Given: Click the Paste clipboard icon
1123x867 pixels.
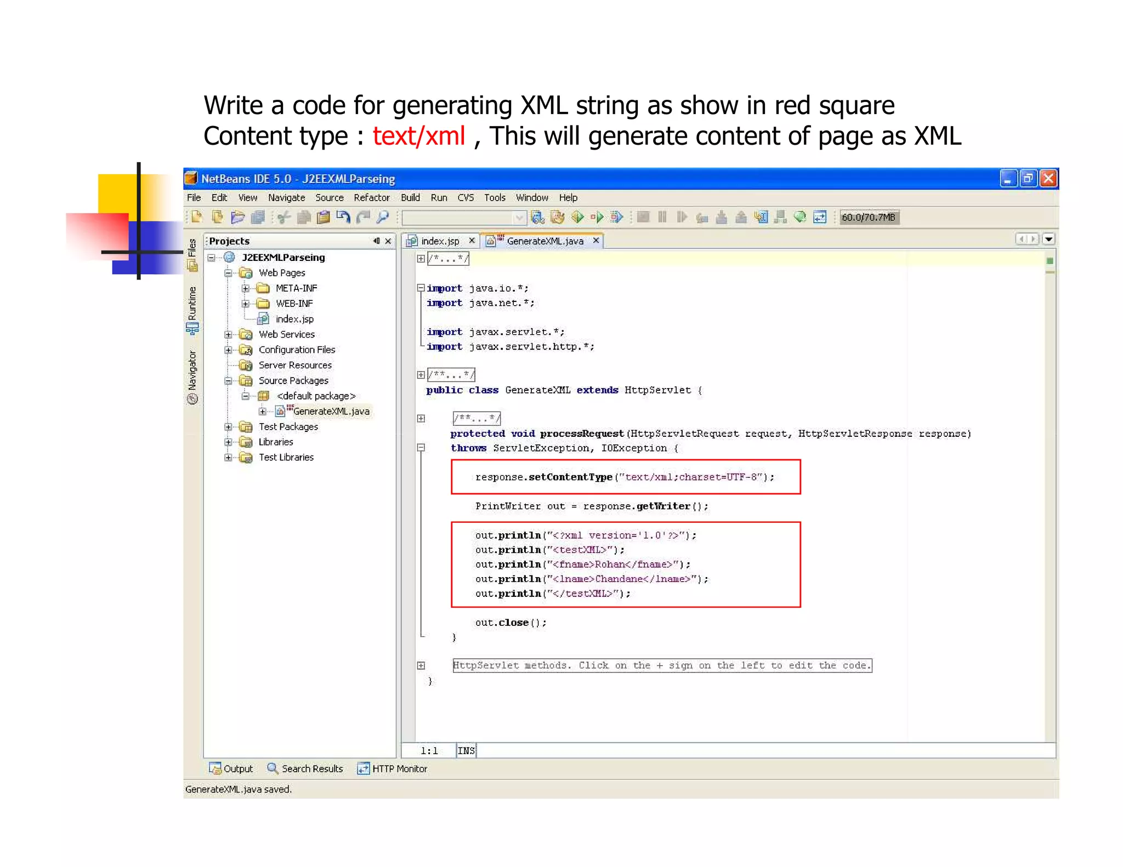Looking at the screenshot, I should [x=324, y=218].
